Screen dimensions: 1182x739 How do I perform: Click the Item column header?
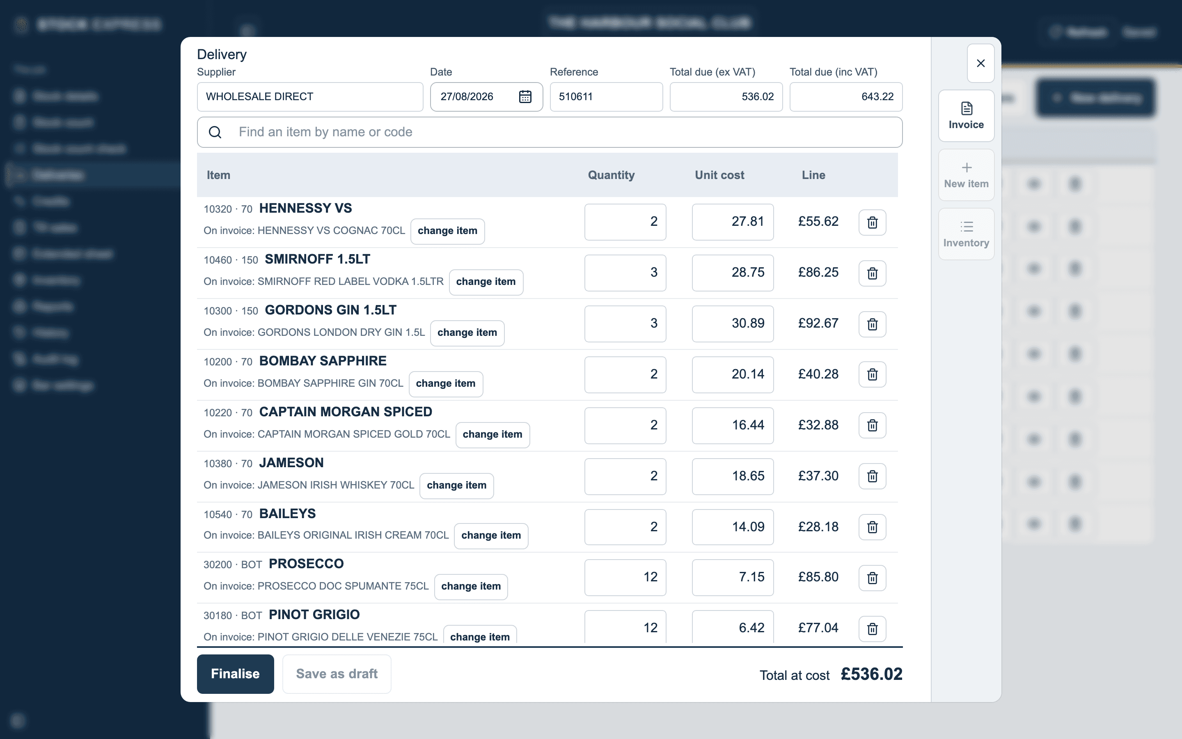[218, 175]
